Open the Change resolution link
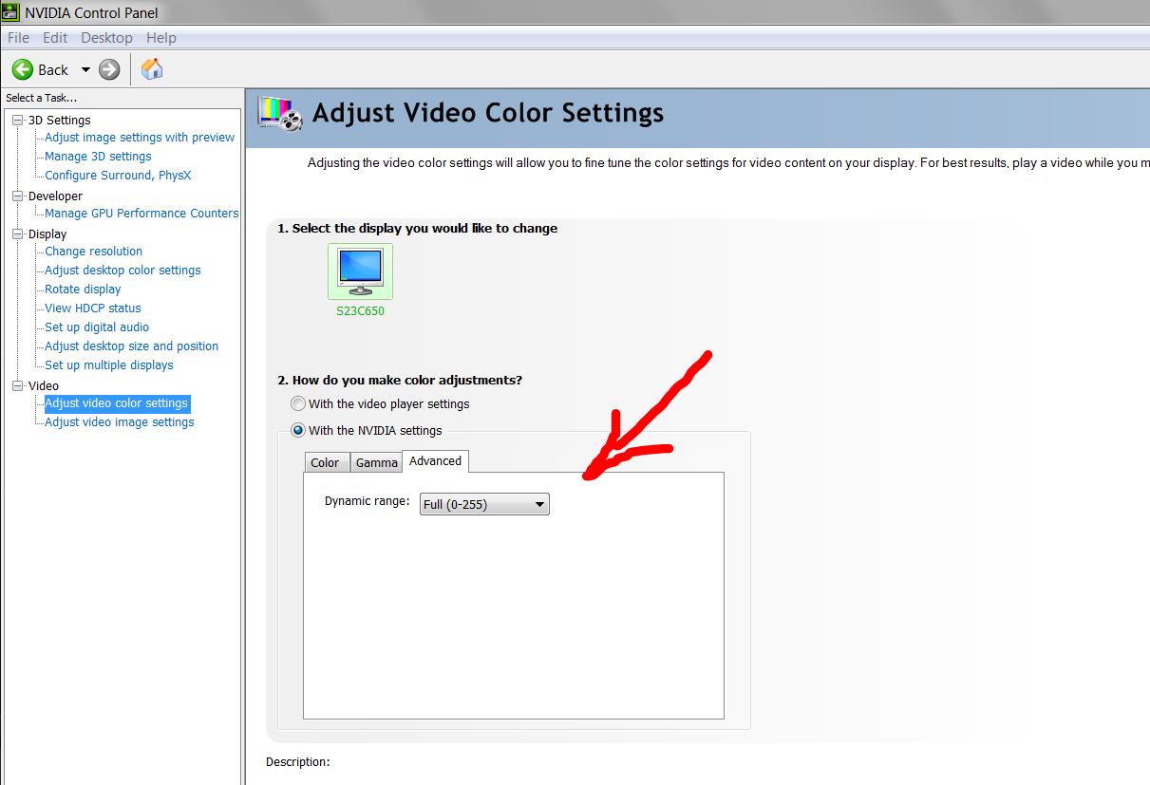 tap(93, 252)
